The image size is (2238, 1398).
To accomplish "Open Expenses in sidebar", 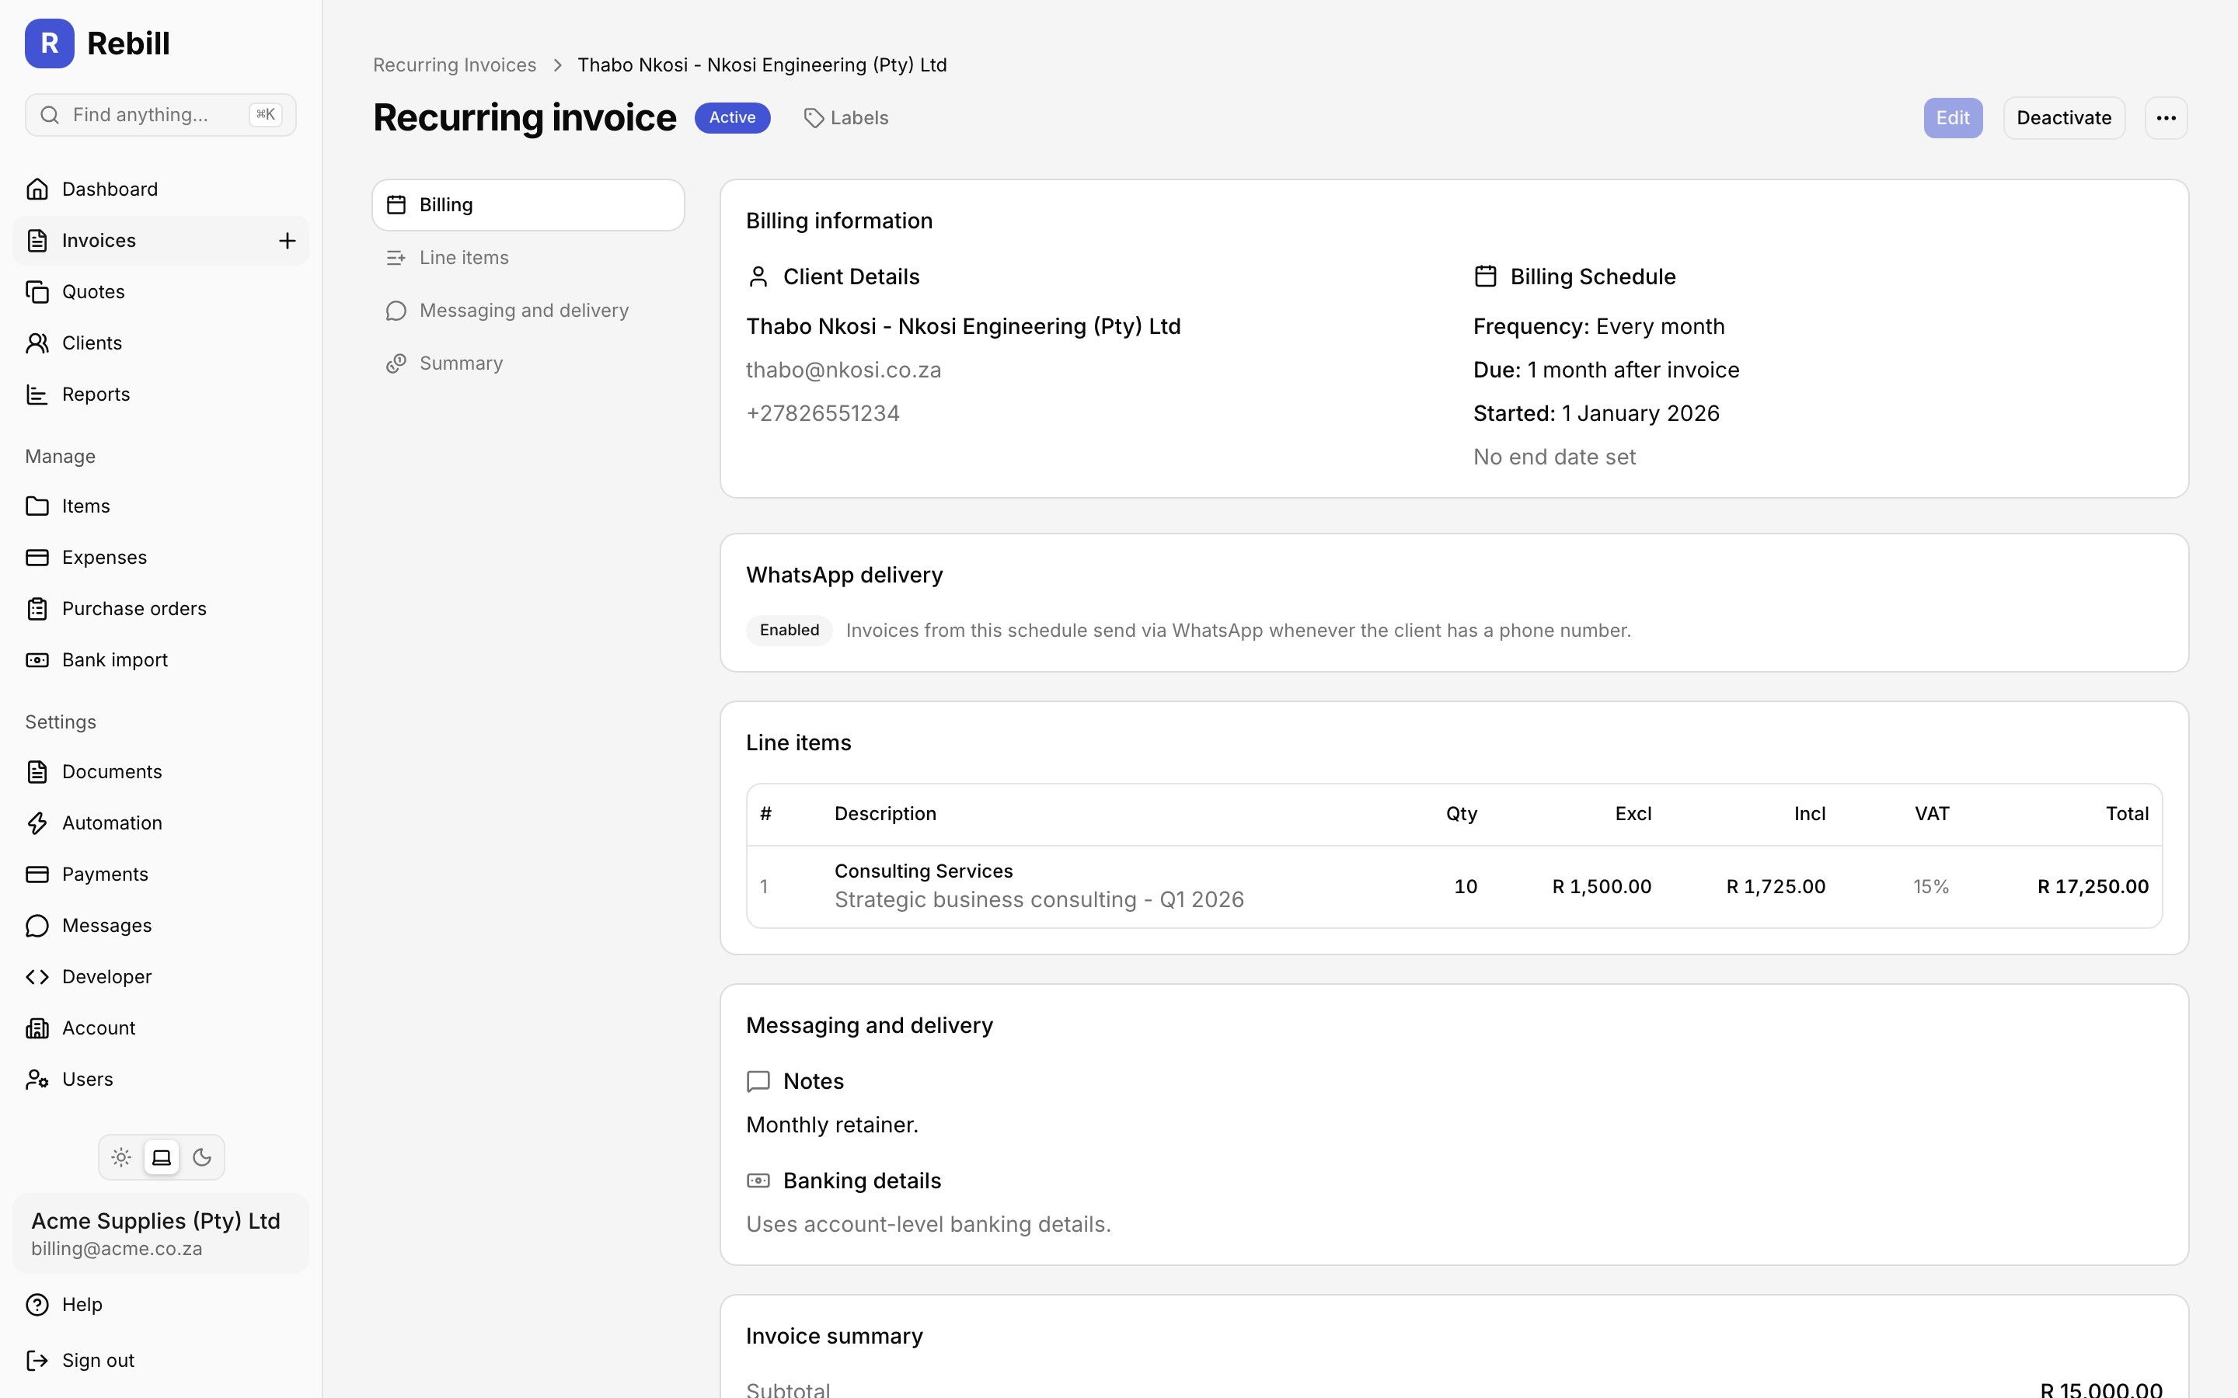I will [161, 558].
